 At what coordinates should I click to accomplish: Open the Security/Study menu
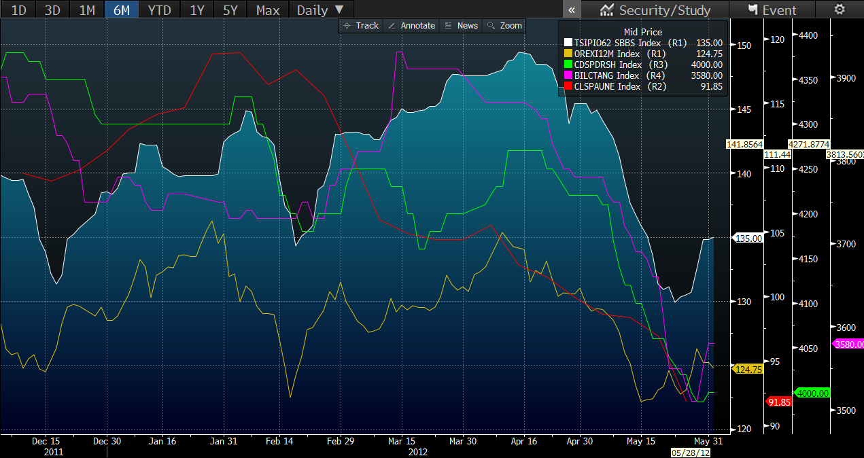point(655,10)
